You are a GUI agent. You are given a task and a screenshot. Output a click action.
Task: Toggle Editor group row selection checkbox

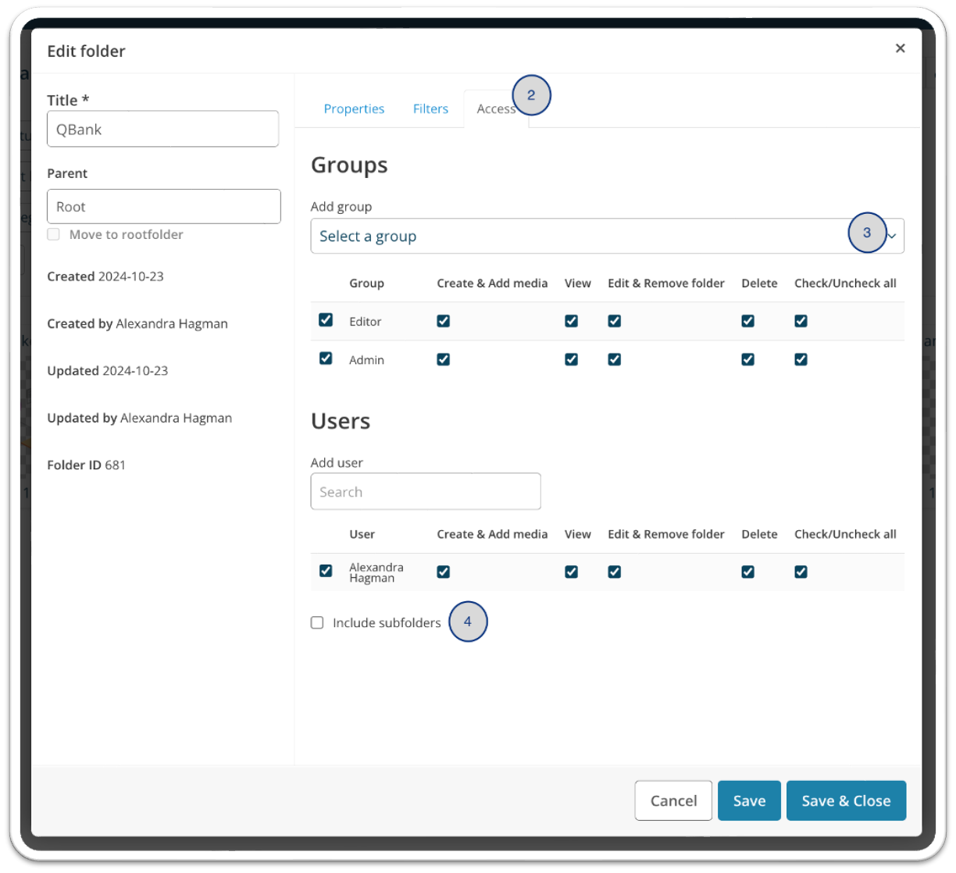[326, 320]
